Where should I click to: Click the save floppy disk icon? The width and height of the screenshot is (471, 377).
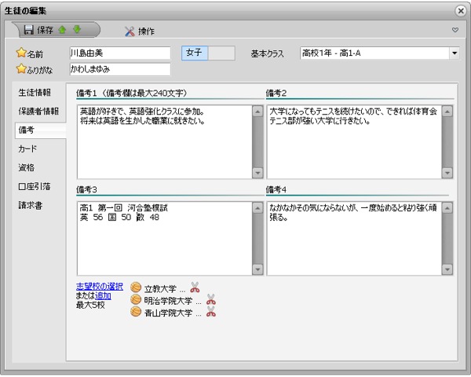click(x=28, y=31)
